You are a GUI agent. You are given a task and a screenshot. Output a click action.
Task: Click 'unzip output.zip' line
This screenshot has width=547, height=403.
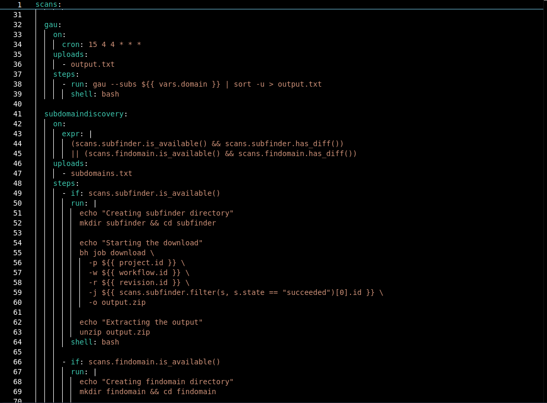pyautogui.click(x=115, y=333)
